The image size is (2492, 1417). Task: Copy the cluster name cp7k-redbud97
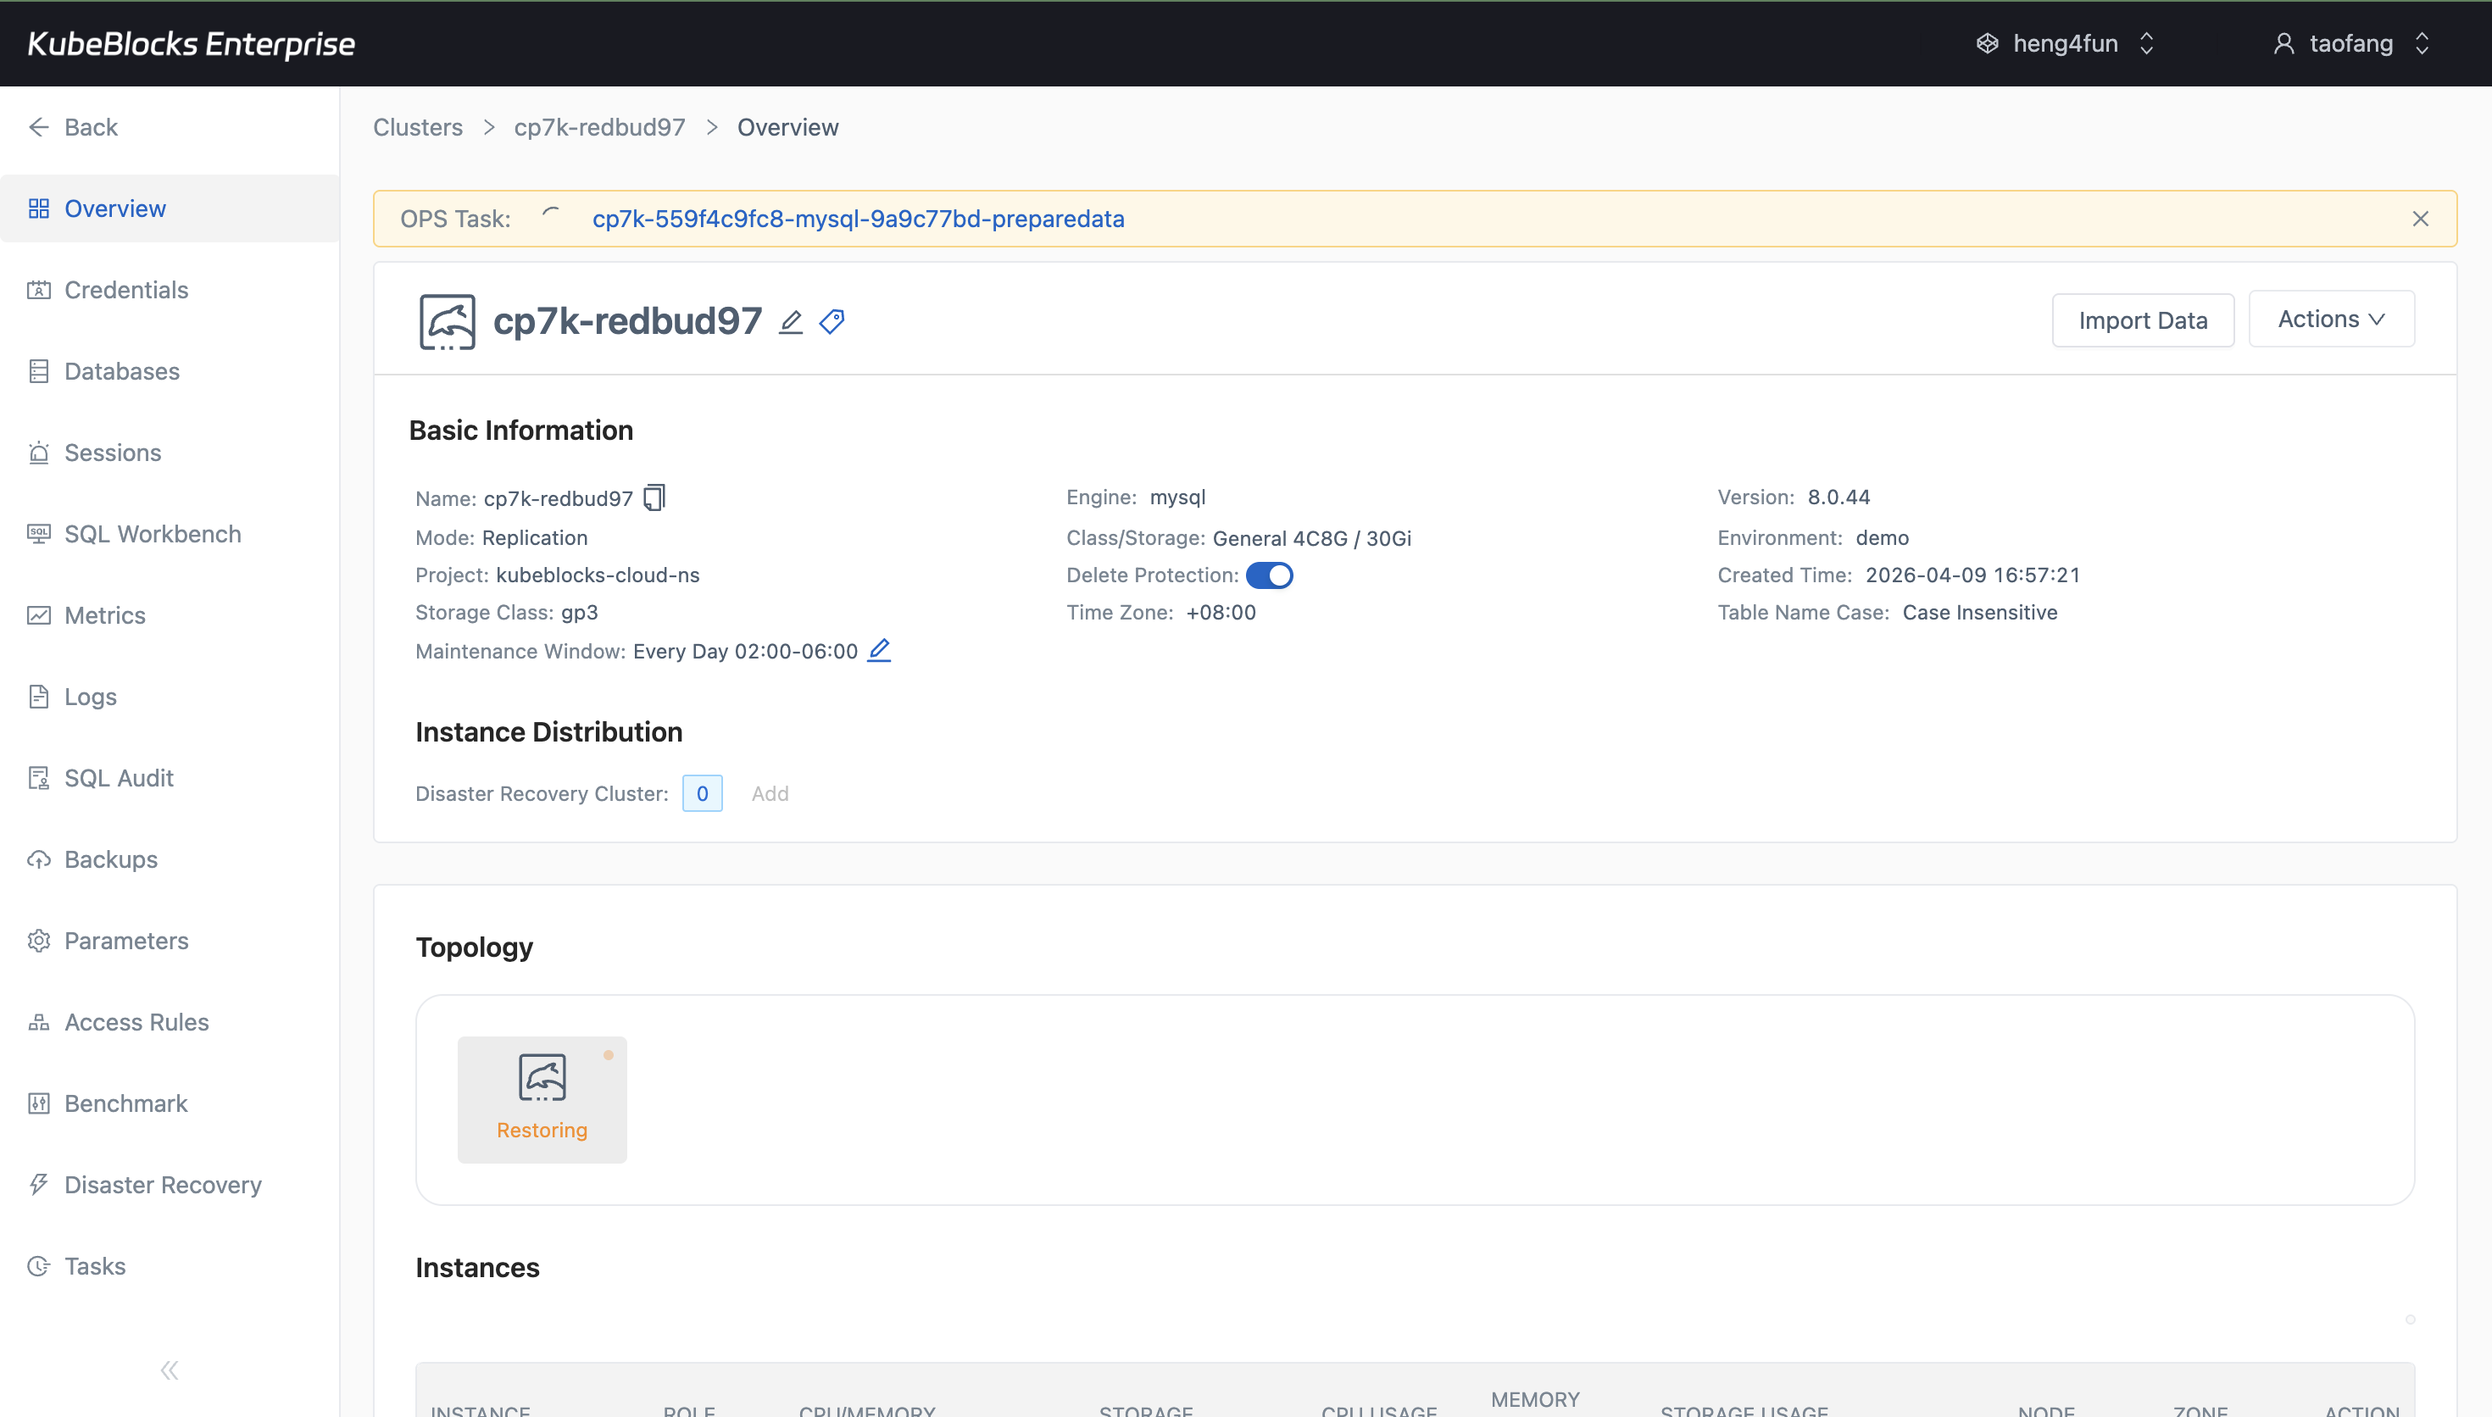pyautogui.click(x=654, y=497)
